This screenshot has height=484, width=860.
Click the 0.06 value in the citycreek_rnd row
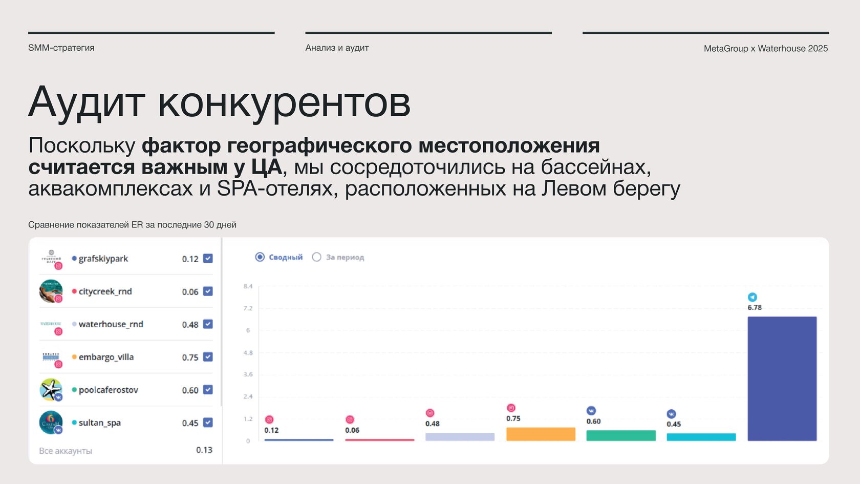click(190, 292)
